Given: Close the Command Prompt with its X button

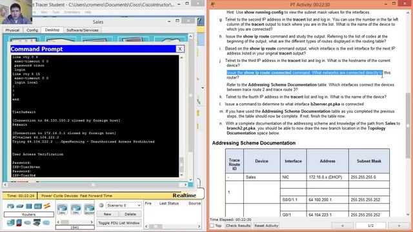Looking at the screenshot, I should click(180, 49).
